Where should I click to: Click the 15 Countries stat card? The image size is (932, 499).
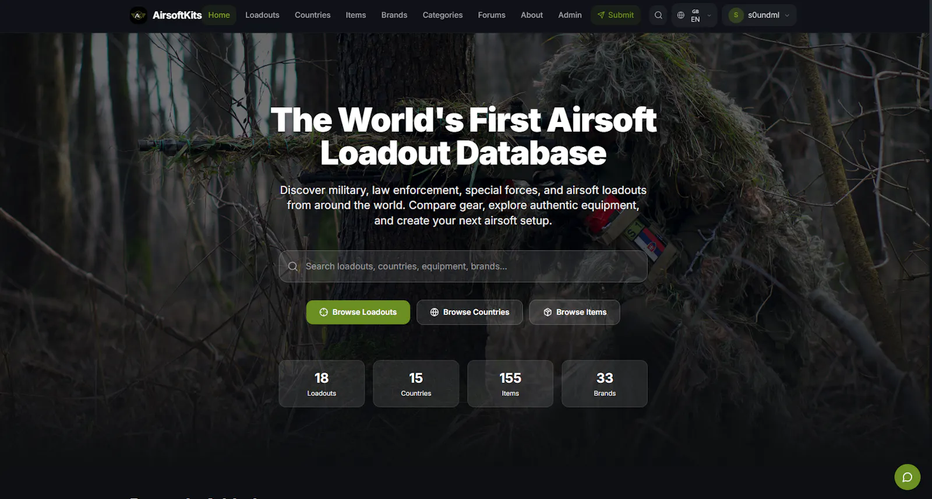[416, 384]
